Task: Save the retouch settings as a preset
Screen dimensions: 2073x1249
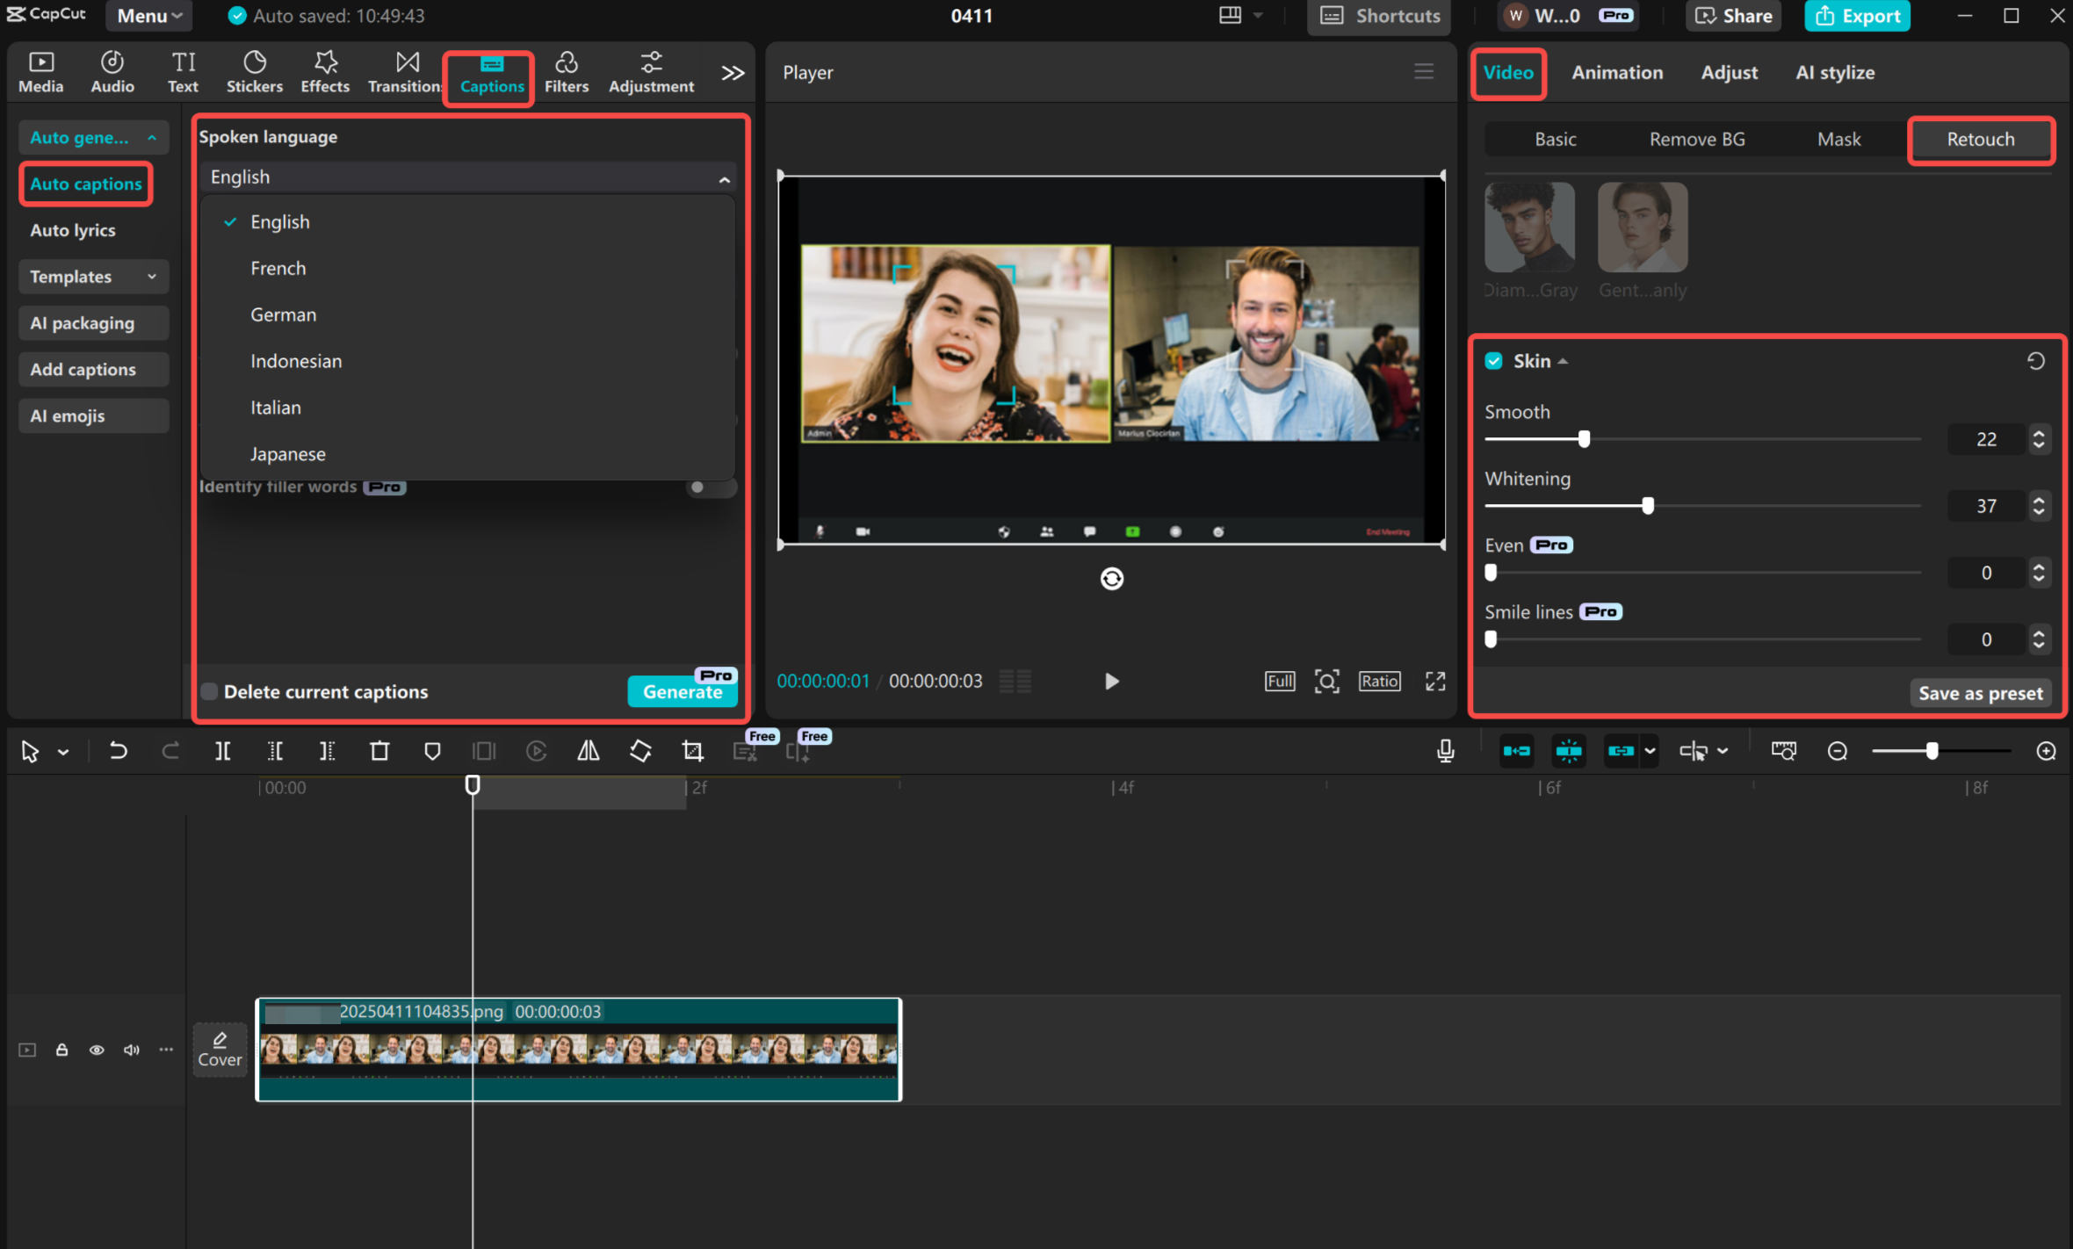Action: (x=1980, y=693)
